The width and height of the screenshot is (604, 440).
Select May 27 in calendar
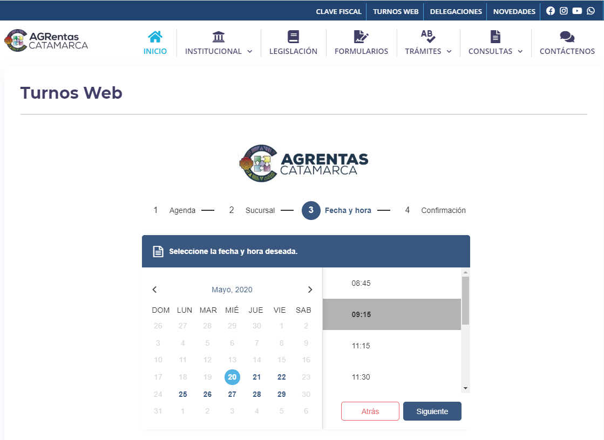click(x=232, y=394)
